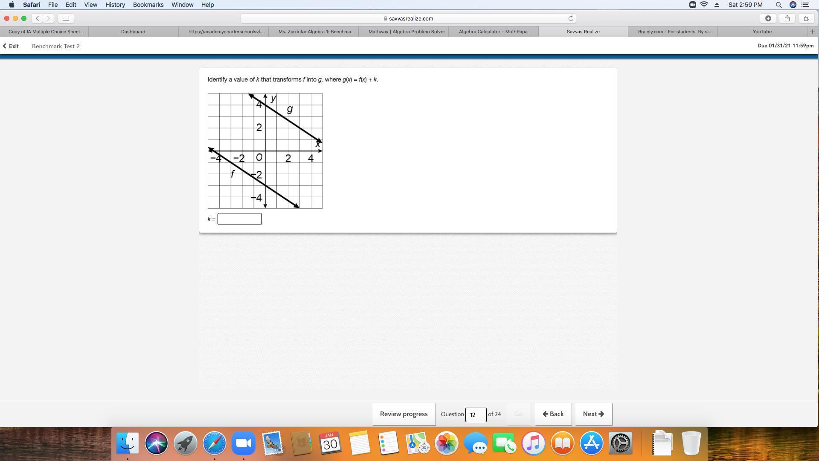Image resolution: width=819 pixels, height=461 pixels.
Task: Open the Calendar app in dock
Action: (330, 443)
